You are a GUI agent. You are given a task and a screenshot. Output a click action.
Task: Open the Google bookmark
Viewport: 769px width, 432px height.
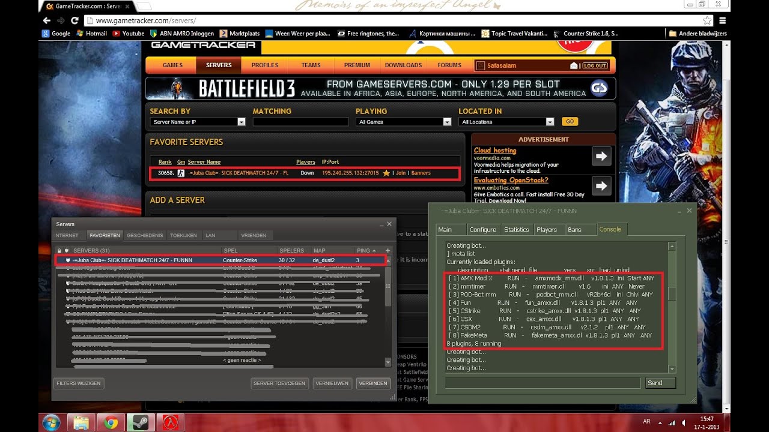pyautogui.click(x=56, y=34)
